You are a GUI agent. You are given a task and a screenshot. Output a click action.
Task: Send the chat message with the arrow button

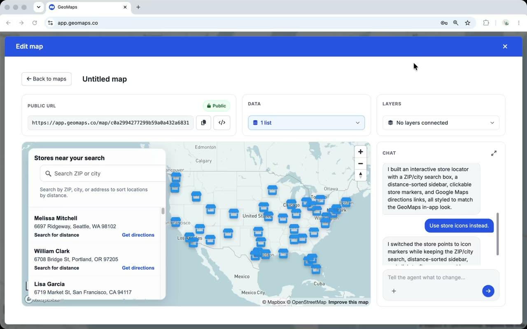[488, 291]
